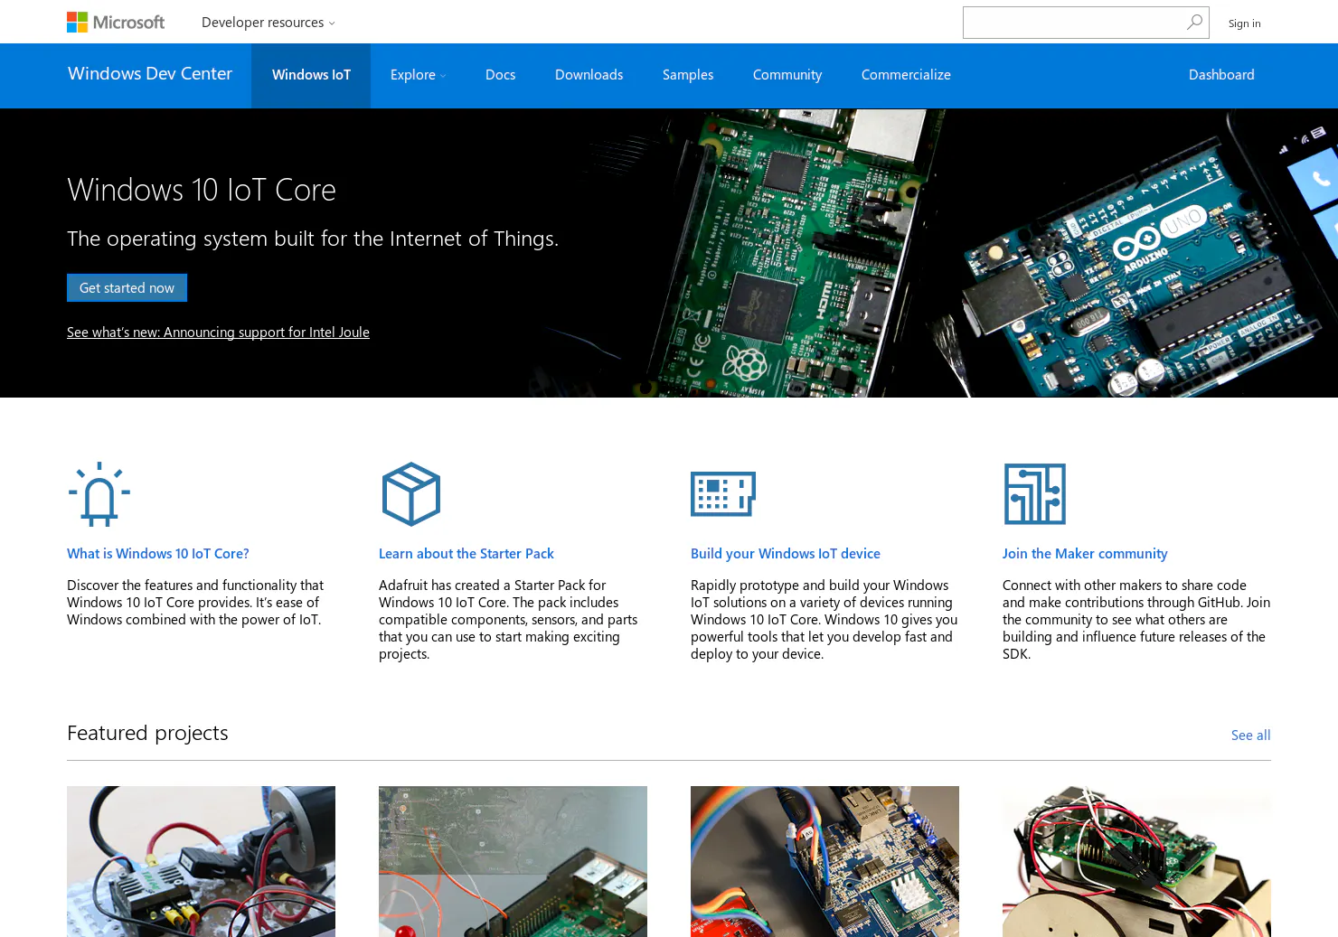The image size is (1338, 937).
Task: Click Sign in
Action: point(1244,23)
